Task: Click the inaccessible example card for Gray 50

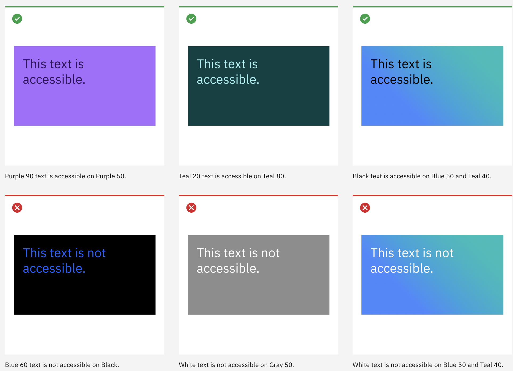Action: [x=258, y=274]
